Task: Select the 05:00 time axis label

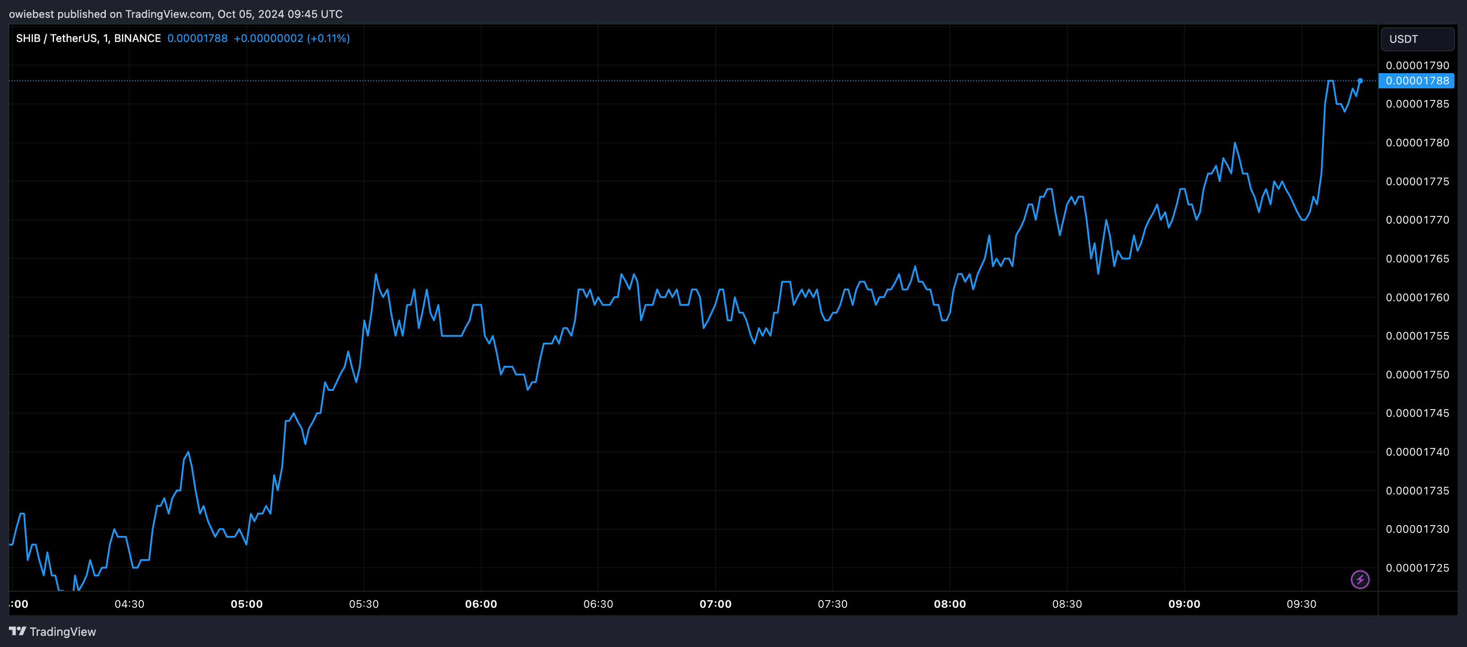Action: pos(246,604)
